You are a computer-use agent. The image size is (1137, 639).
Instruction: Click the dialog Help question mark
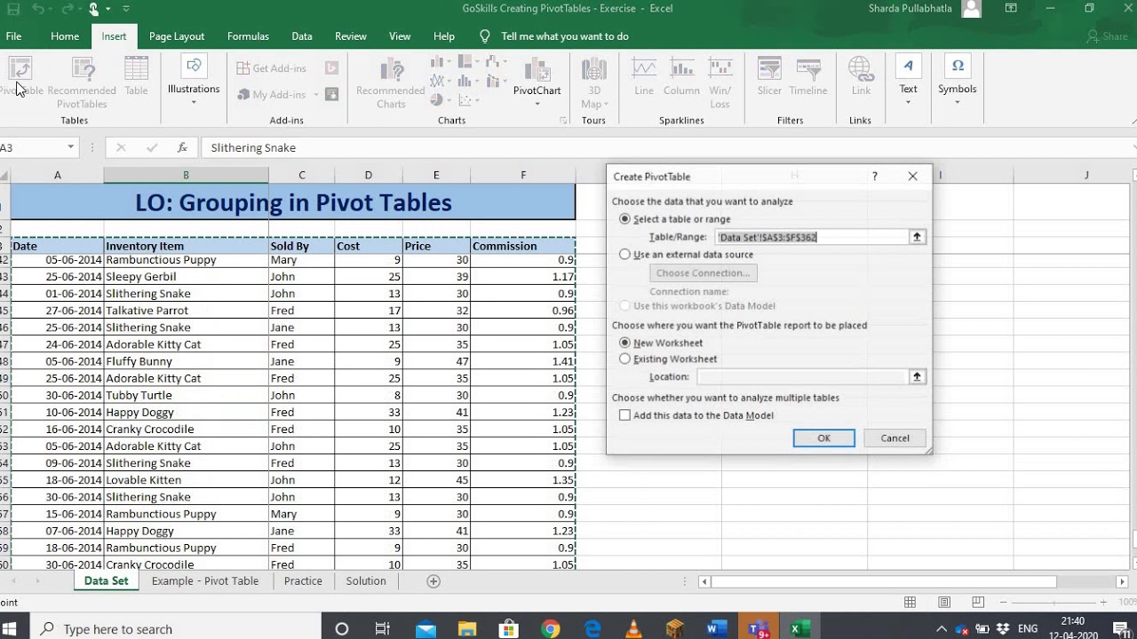tap(874, 177)
